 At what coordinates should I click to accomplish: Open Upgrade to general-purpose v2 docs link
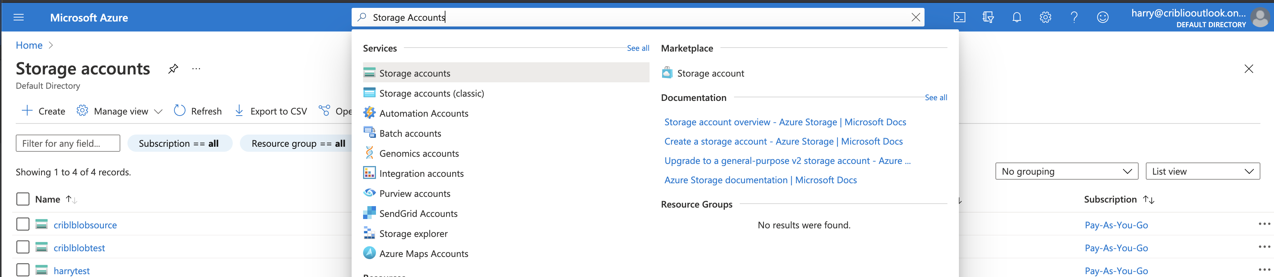787,160
